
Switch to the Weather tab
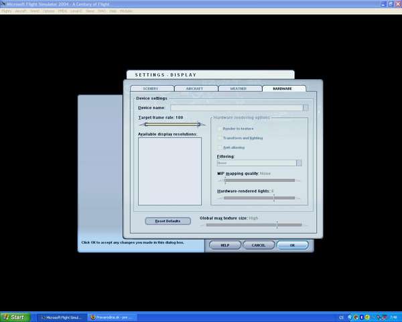[240, 89]
